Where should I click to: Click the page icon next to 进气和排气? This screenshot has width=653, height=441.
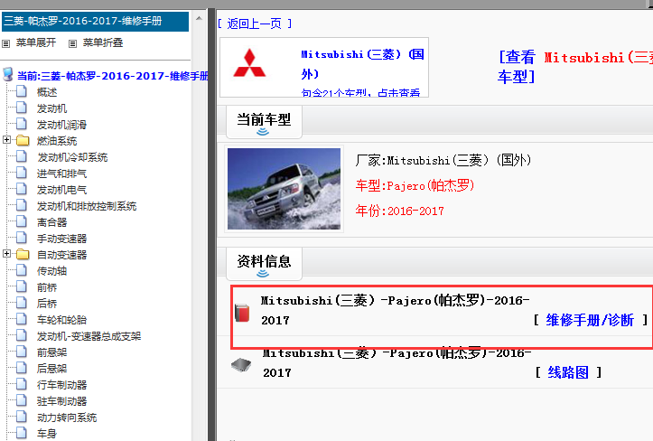(x=22, y=173)
